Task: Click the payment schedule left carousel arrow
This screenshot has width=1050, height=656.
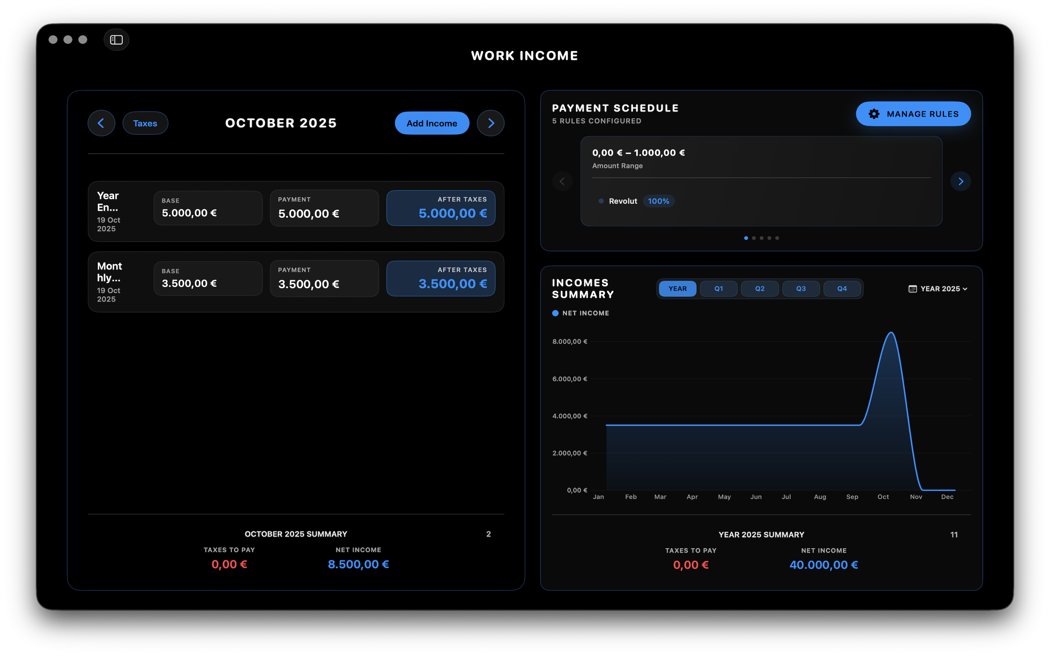Action: coord(562,181)
